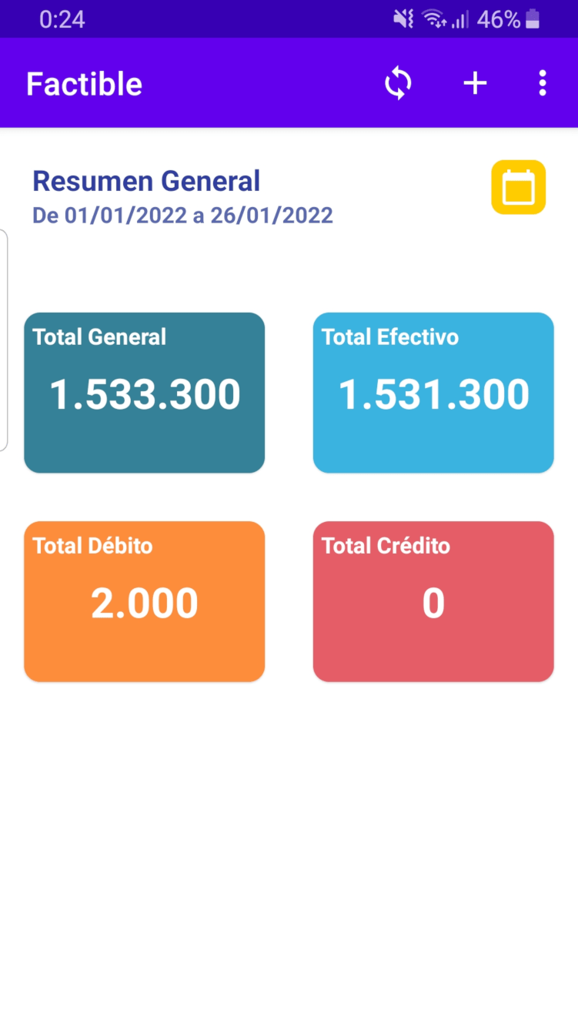The image size is (578, 1027).
Task: Tap the cellular signal strength icon
Action: (x=459, y=19)
